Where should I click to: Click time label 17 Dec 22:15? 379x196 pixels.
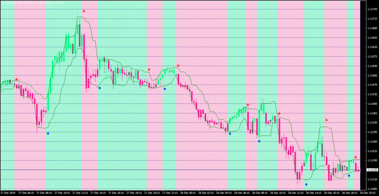point(170,193)
